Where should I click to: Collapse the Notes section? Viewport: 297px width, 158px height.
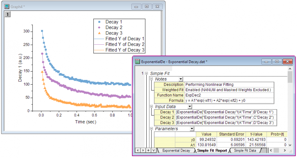point(152,79)
